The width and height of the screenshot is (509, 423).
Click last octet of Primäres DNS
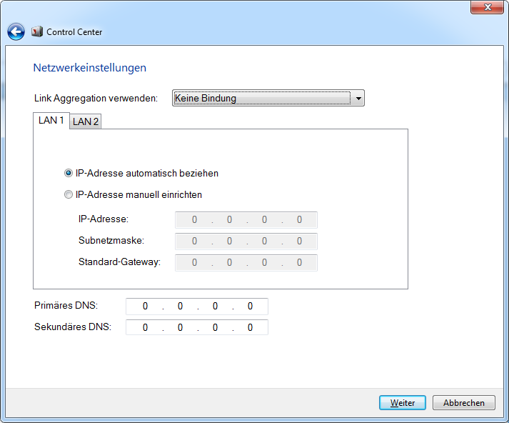(251, 307)
